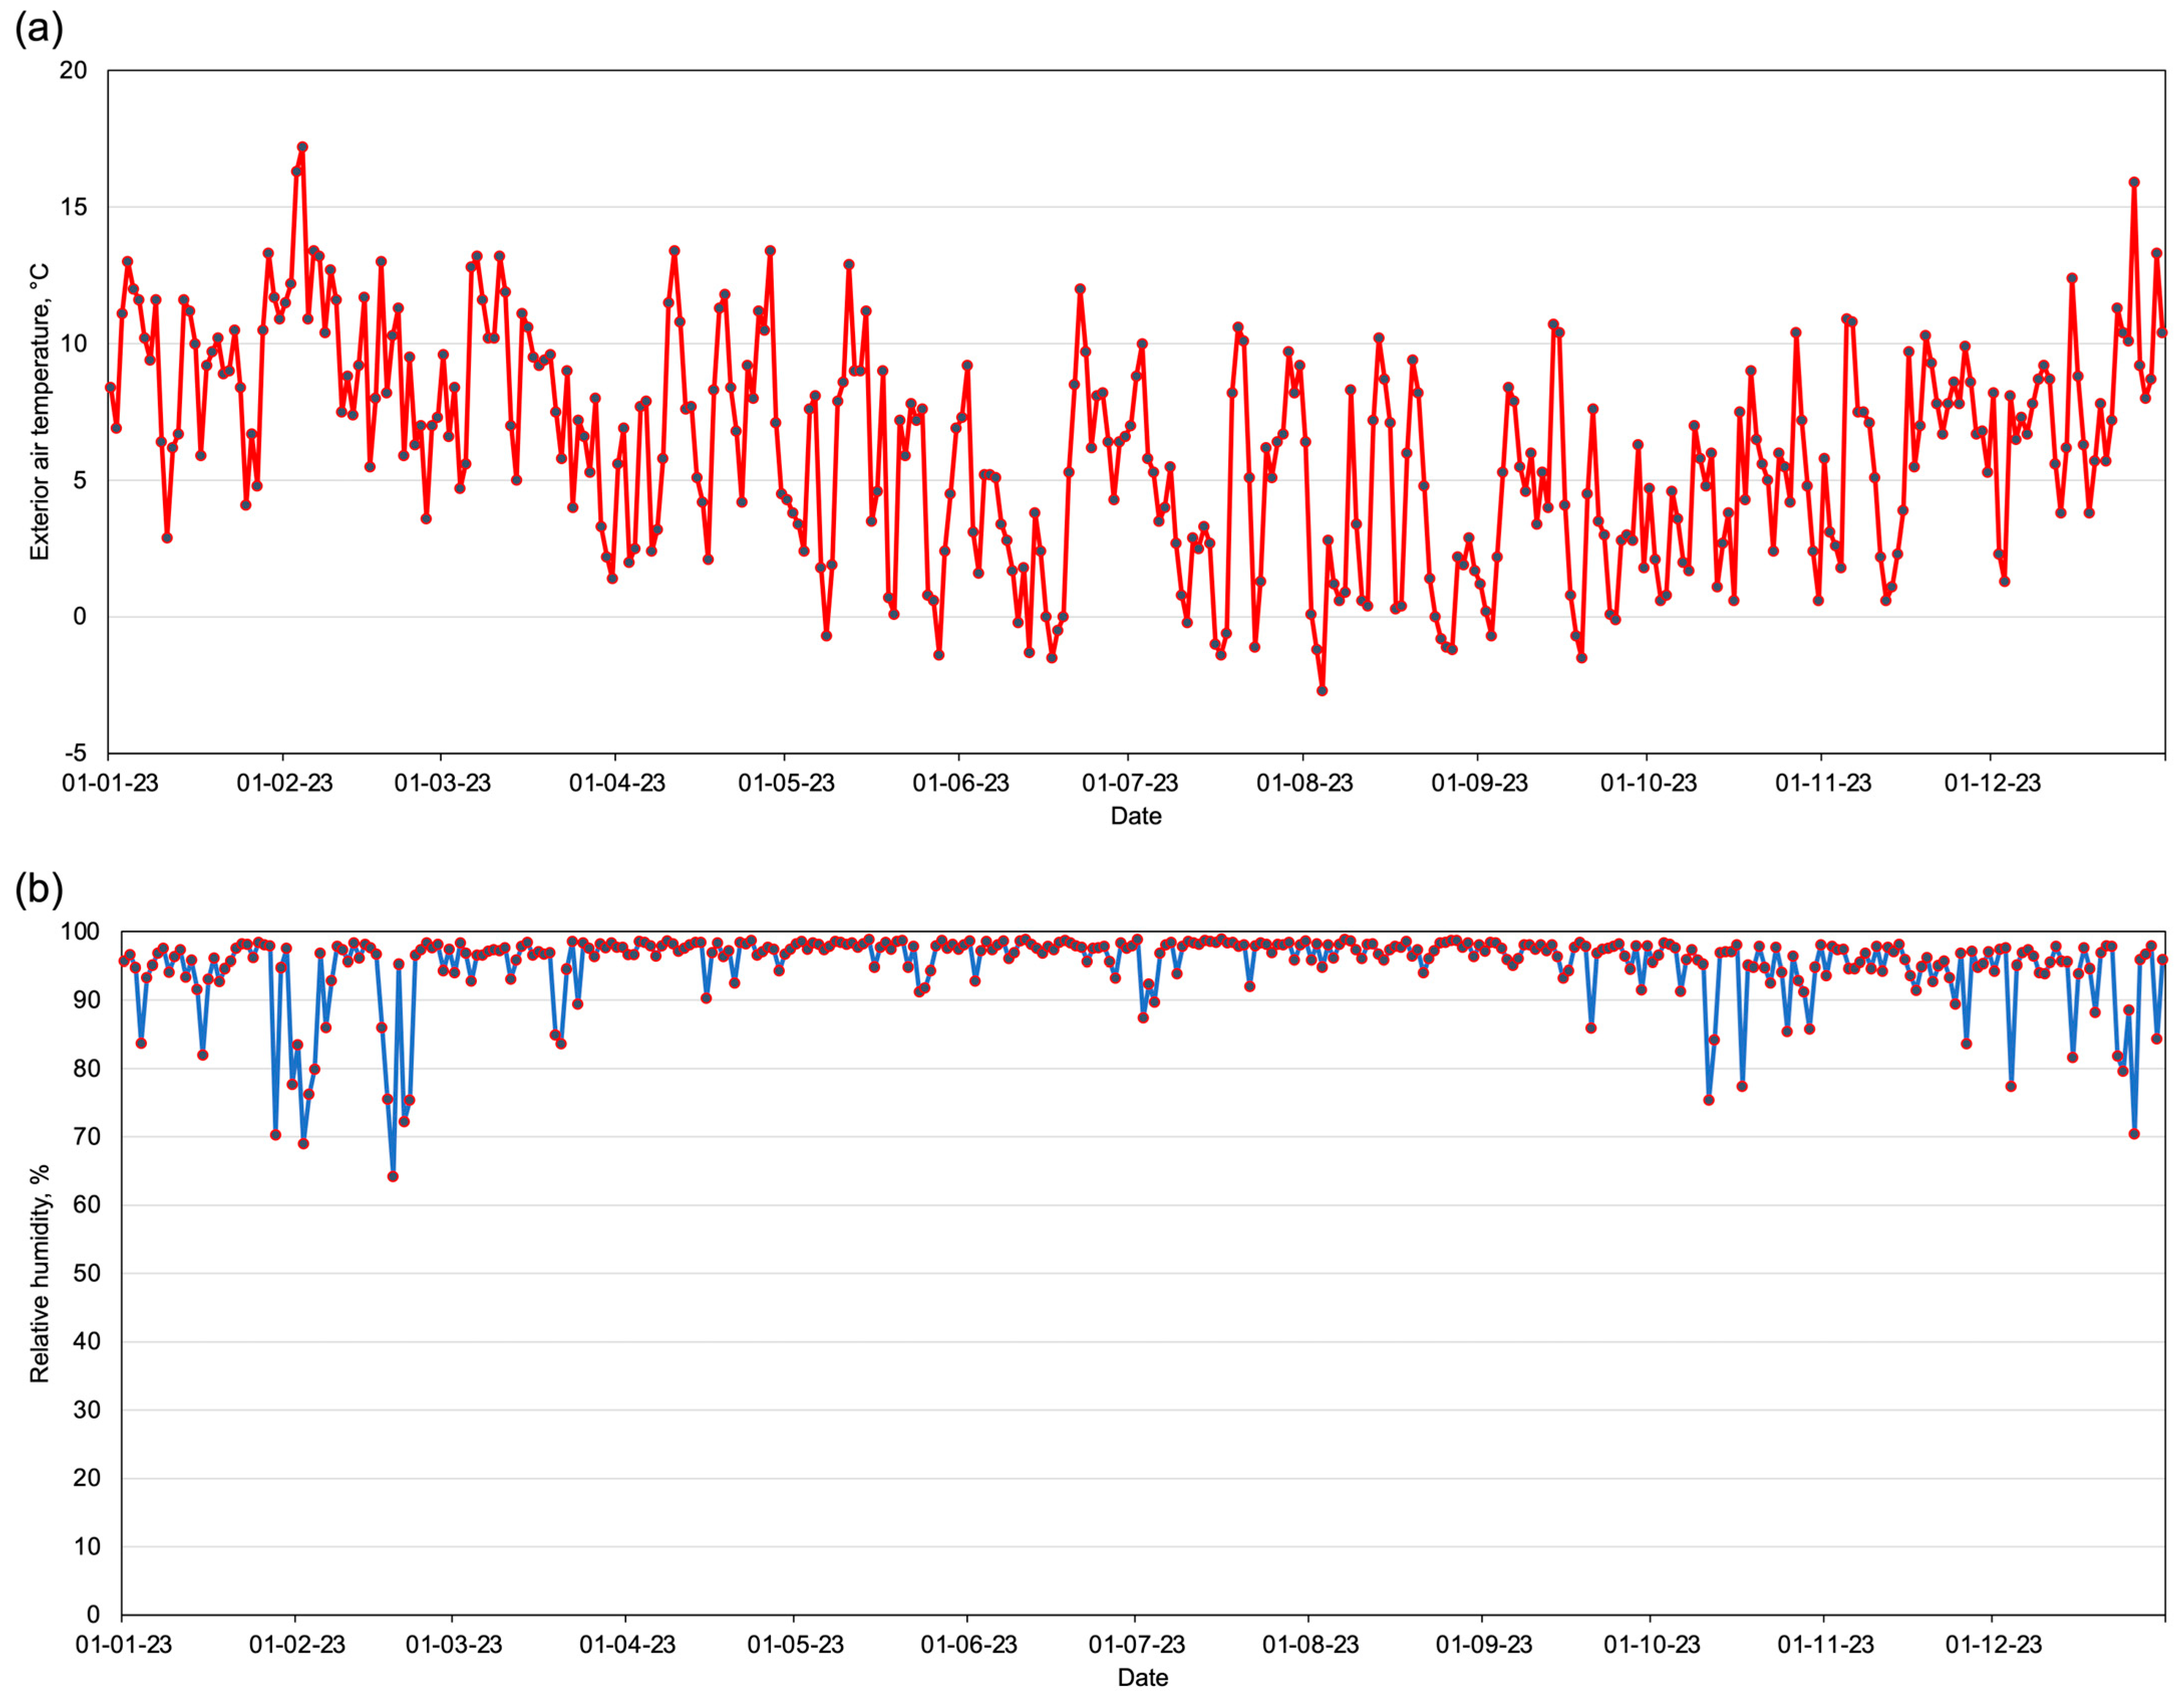Click the lowest temperature point in early August
This screenshot has width=2184, height=1699.
pos(1322,691)
